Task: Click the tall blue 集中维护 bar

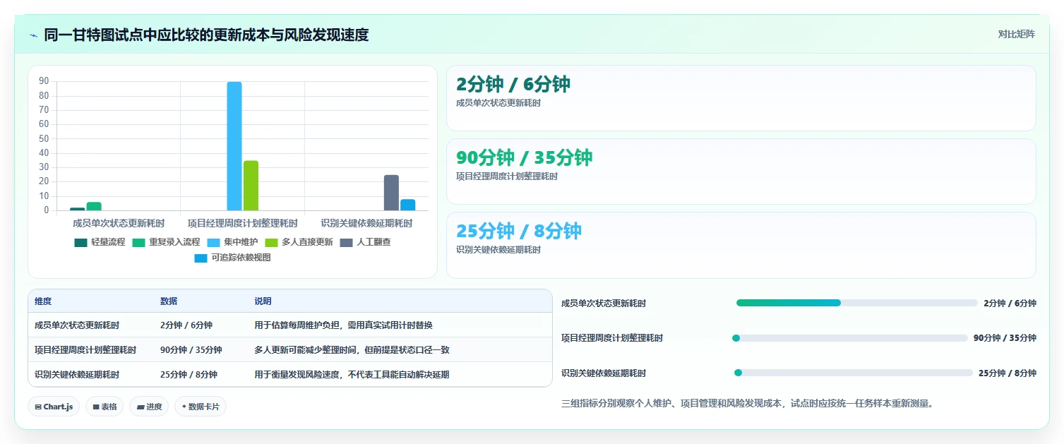Action: coord(234,146)
